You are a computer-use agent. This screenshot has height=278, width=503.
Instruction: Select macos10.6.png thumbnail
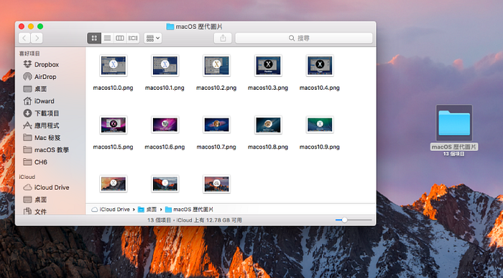pos(165,125)
